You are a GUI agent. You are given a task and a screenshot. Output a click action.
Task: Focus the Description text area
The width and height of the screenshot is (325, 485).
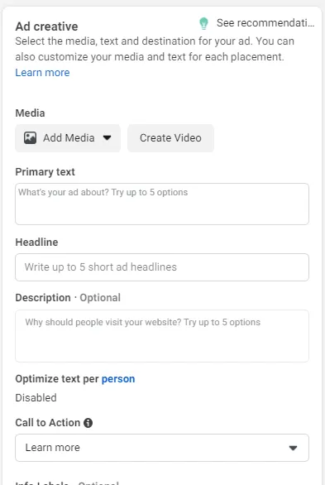pos(162,336)
